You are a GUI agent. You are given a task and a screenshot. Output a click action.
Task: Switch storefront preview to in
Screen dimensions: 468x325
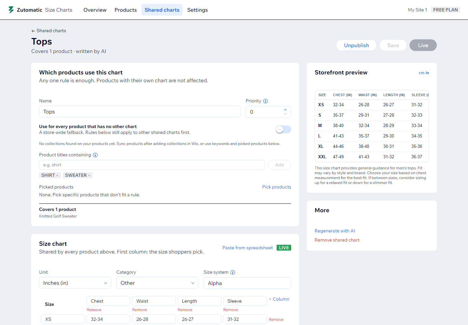coord(427,73)
